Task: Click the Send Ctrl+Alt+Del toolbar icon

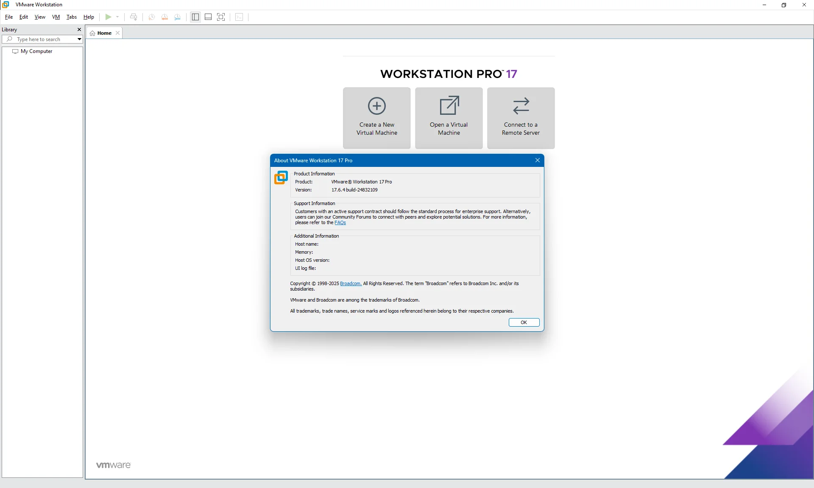Action: [x=134, y=17]
